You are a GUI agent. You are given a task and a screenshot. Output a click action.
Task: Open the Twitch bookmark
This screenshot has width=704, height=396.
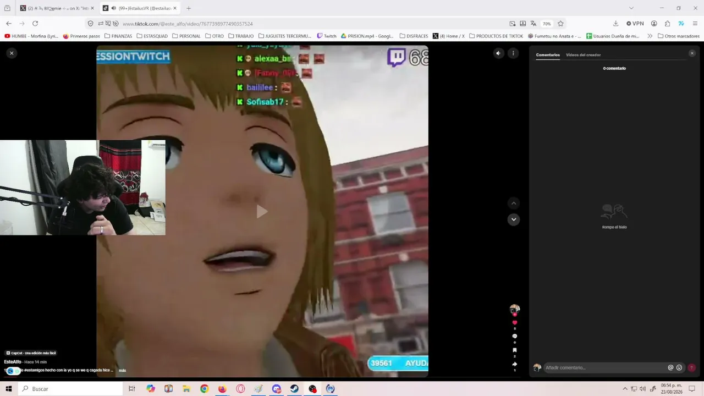327,36
